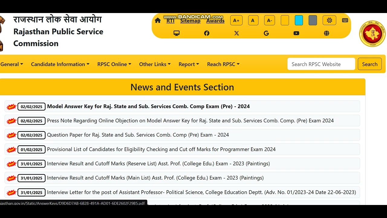387x218 pixels.
Task: Open Press Note Regarding Online Objection item
Action: pyautogui.click(x=190, y=121)
